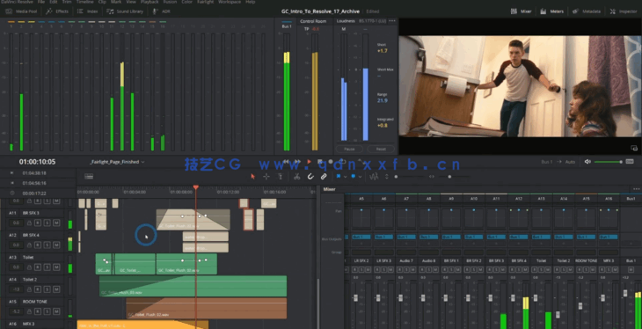Mute the Bus 1 mixer channel
The width and height of the screenshot is (642, 329).
(631, 269)
